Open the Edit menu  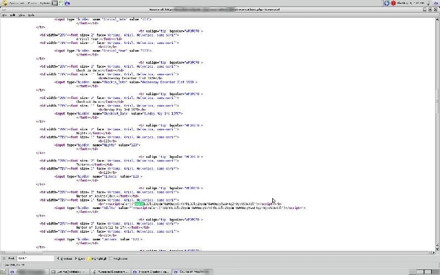(13, 15)
